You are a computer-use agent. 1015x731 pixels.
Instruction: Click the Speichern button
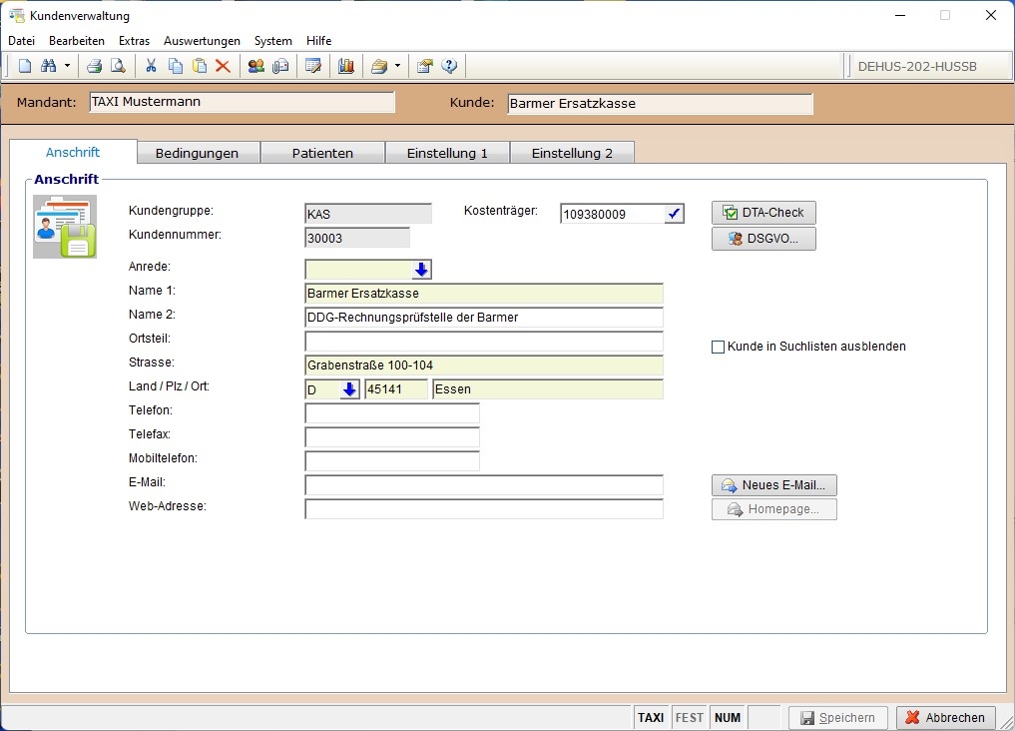[x=838, y=717]
